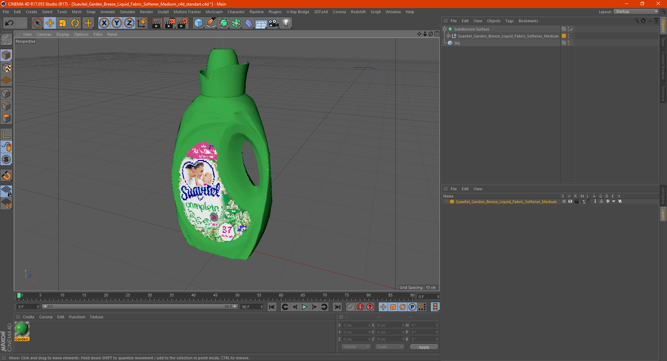Toggle Subdivision Surface enable checkmark
Screen dimensions: 667x361
click(x=572, y=29)
